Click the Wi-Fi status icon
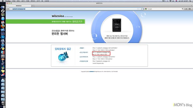Viewport: 193px width, 108px height. click(170, 1)
